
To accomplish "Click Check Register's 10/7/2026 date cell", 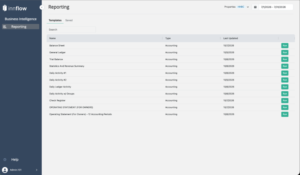I will [228, 100].
